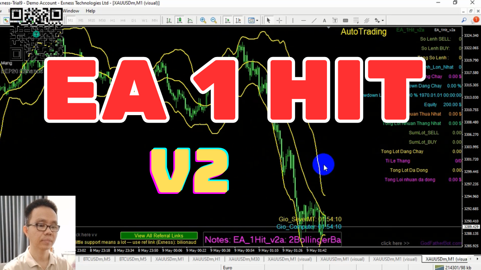The image size is (481, 270).
Task: Open the GodFatherBot.com link
Action: (441, 243)
